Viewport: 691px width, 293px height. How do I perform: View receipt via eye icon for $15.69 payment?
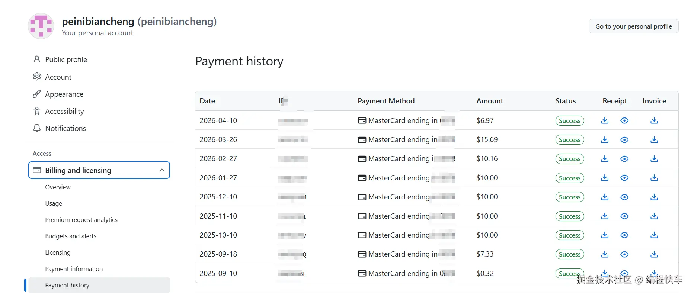(x=624, y=140)
